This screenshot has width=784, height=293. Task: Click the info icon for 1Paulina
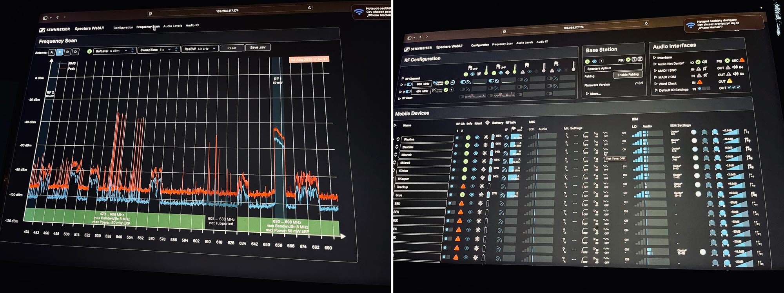pyautogui.click(x=468, y=137)
